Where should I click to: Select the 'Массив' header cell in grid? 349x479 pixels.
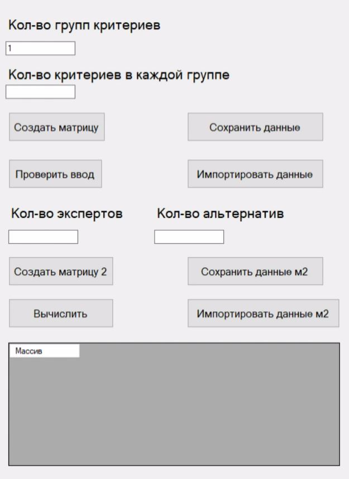45,350
